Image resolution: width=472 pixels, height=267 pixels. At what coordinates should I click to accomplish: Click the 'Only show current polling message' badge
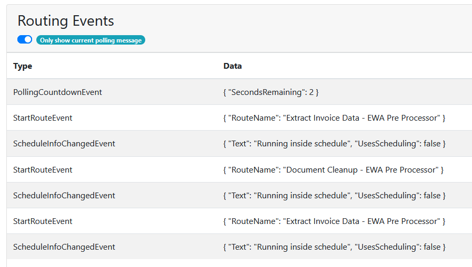[91, 40]
